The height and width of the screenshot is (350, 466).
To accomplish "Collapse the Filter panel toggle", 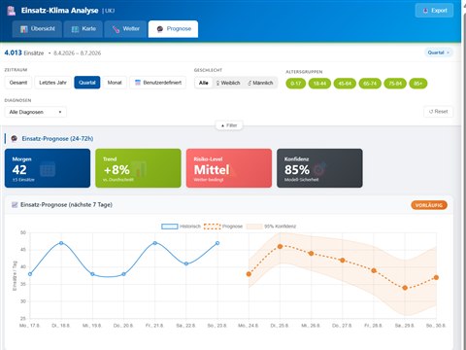I will (x=229, y=125).
